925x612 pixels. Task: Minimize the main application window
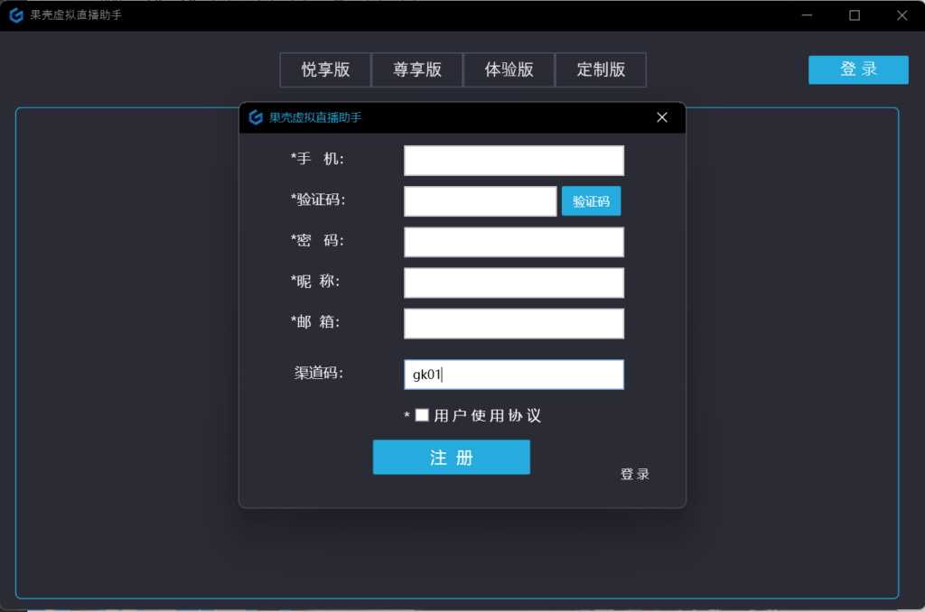point(807,15)
